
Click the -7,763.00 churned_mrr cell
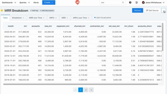[82, 51]
